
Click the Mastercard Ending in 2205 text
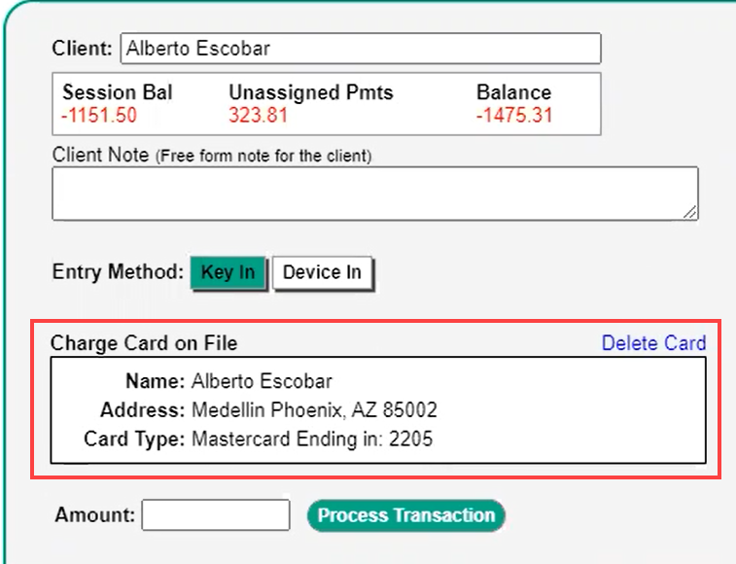click(312, 440)
